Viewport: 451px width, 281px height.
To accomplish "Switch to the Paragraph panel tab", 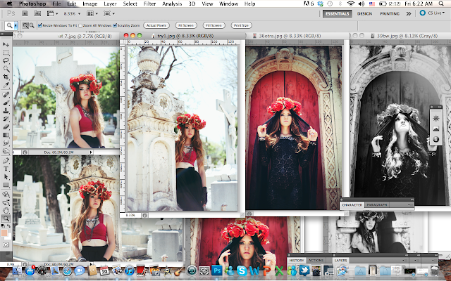I will pyautogui.click(x=378, y=205).
